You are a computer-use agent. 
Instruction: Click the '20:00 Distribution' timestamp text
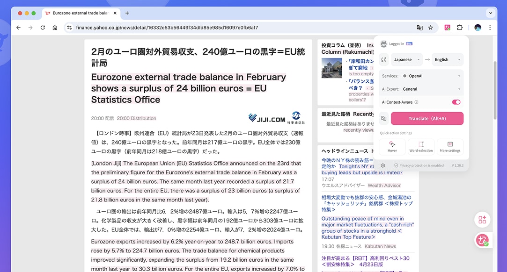pyautogui.click(x=136, y=118)
